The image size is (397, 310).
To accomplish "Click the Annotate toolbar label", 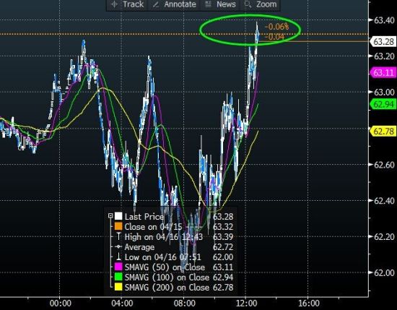I will tap(180, 4).
